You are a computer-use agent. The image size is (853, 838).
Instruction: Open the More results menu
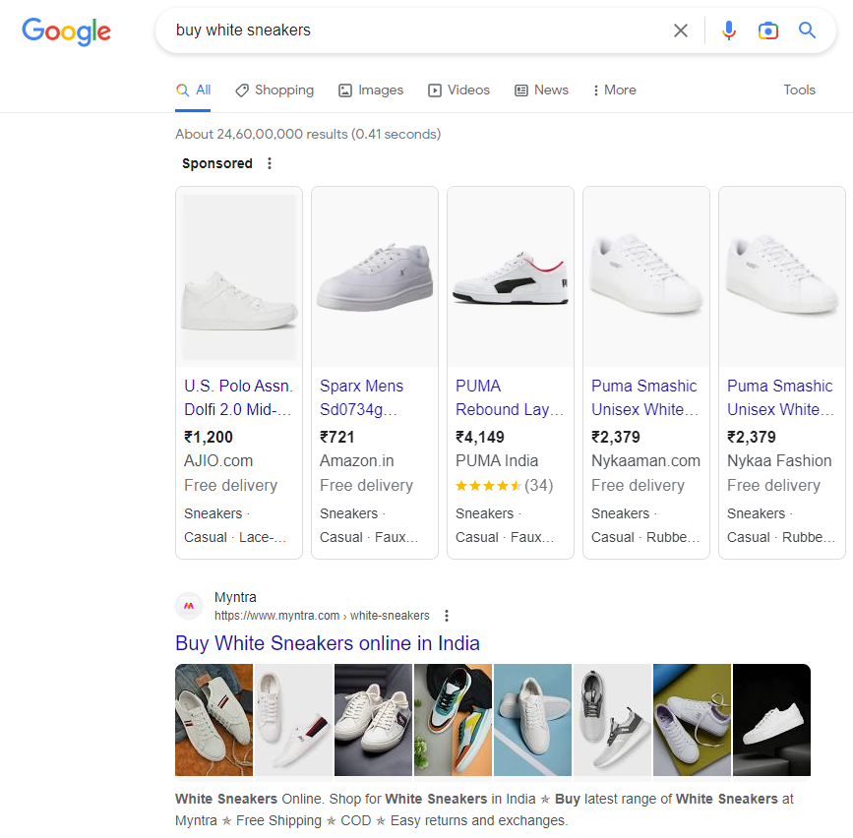pyautogui.click(x=613, y=90)
